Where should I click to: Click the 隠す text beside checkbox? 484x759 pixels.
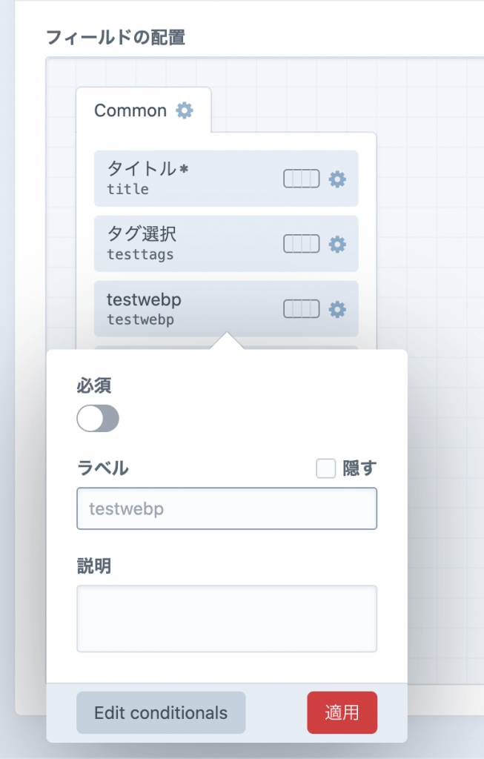coord(359,468)
